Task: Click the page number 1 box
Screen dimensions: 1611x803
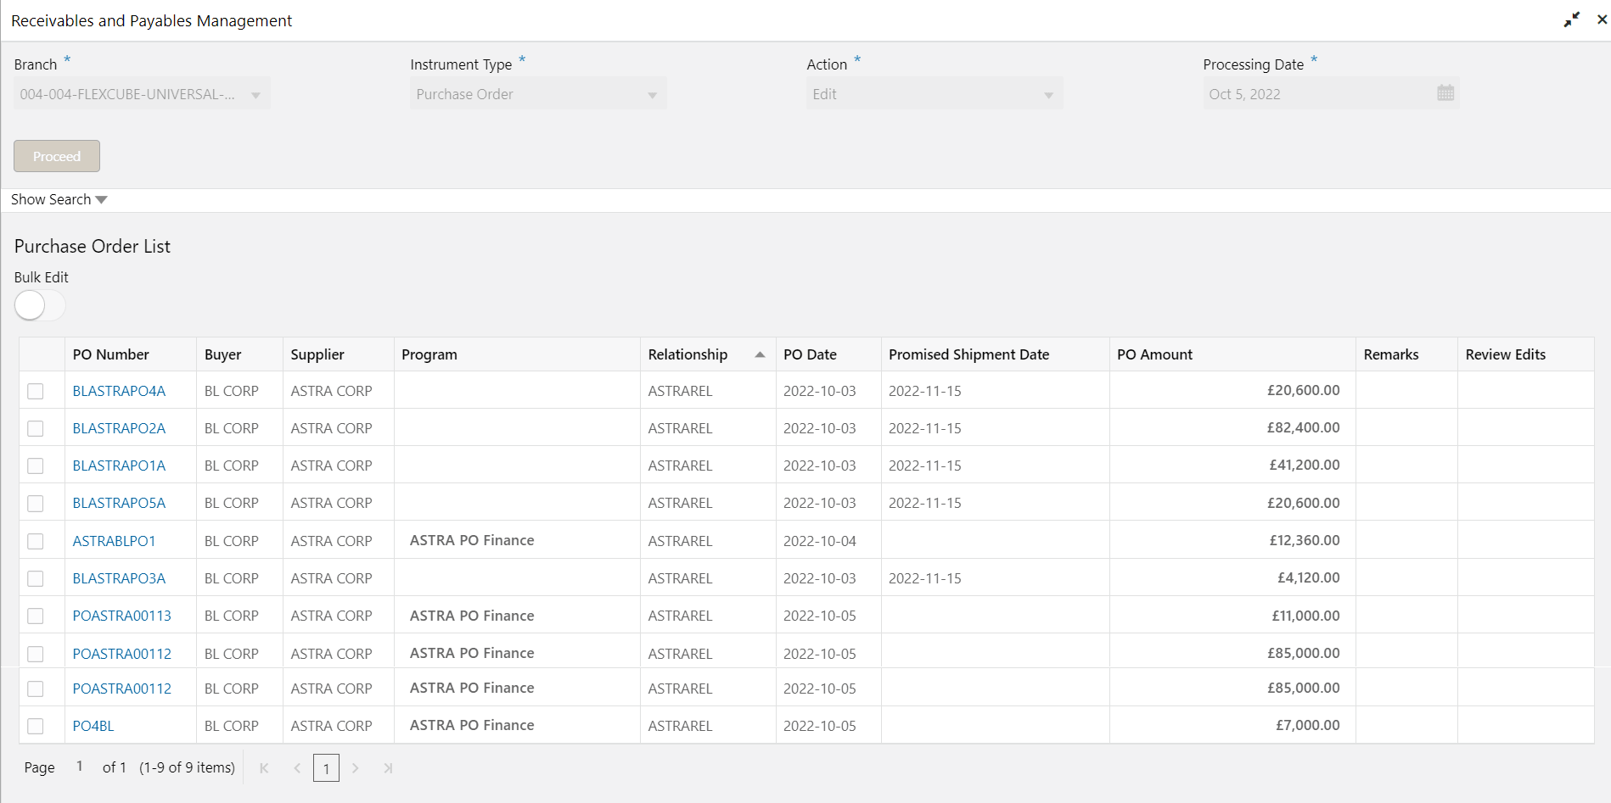Action: pos(326,768)
